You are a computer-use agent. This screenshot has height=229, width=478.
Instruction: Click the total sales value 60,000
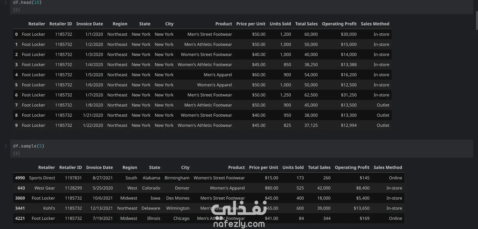click(x=311, y=34)
